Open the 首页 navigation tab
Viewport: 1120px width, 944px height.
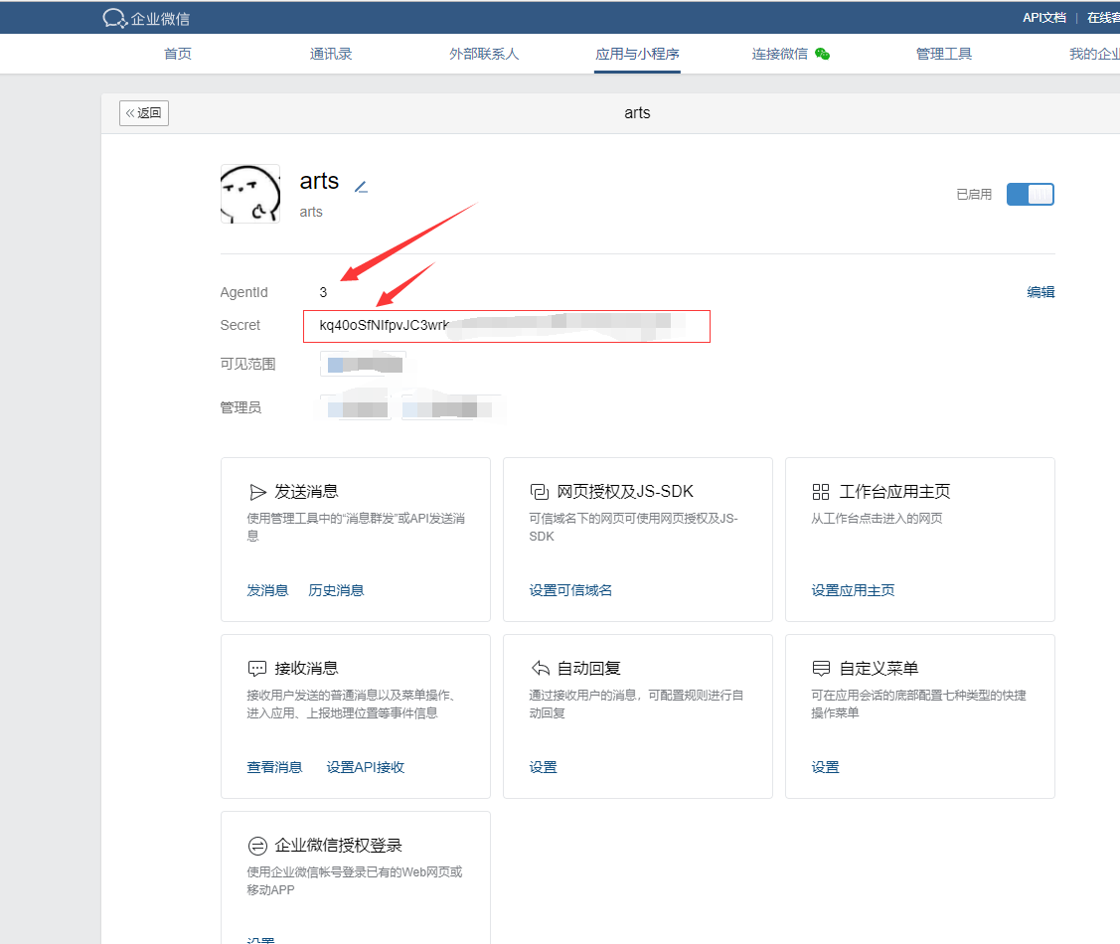tap(178, 54)
